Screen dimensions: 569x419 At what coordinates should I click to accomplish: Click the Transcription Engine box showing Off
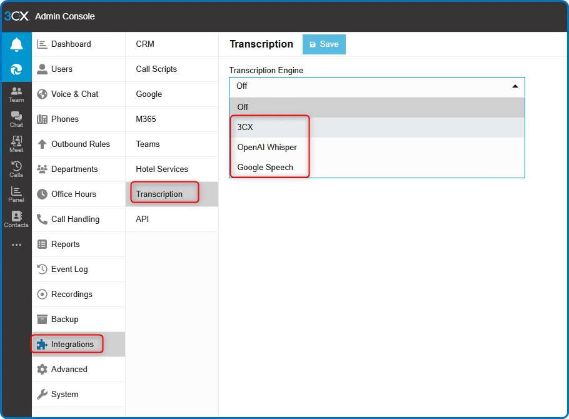(x=376, y=86)
